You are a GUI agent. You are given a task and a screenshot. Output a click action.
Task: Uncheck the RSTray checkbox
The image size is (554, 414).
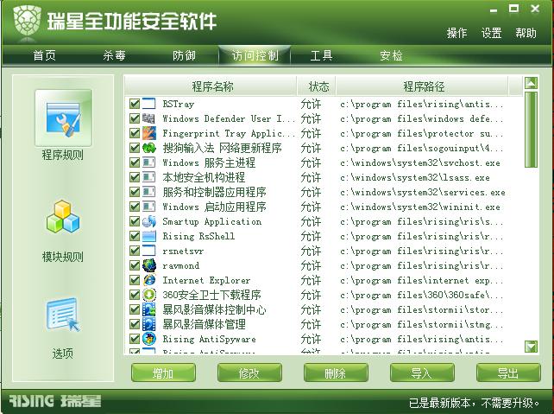135,104
